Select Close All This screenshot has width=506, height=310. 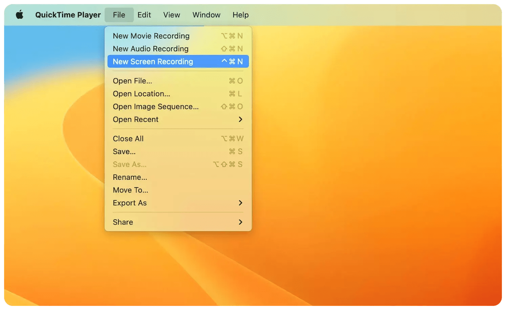[128, 138]
